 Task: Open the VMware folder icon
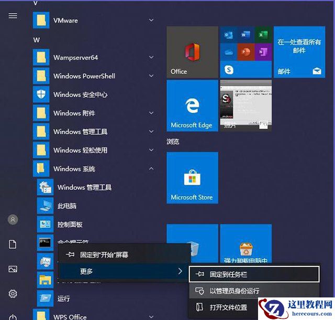[41, 20]
